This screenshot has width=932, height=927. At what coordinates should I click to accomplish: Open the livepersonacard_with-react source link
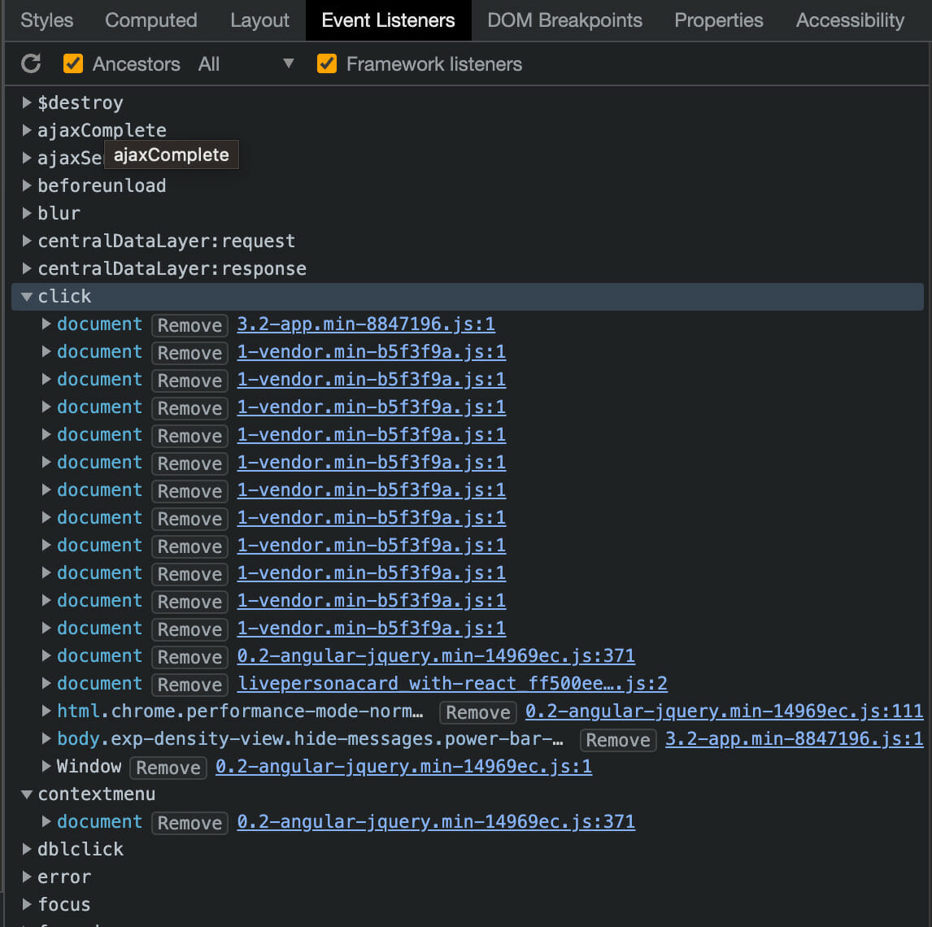pyautogui.click(x=452, y=683)
